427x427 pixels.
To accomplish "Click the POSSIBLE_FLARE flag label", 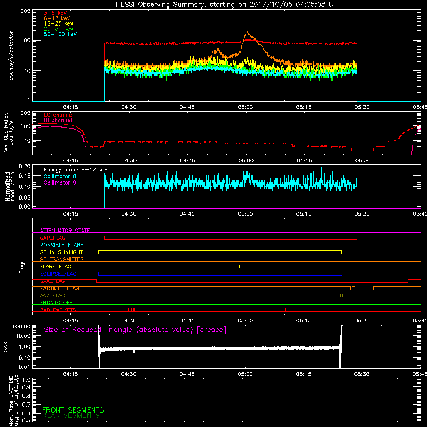I will (x=61, y=245).
